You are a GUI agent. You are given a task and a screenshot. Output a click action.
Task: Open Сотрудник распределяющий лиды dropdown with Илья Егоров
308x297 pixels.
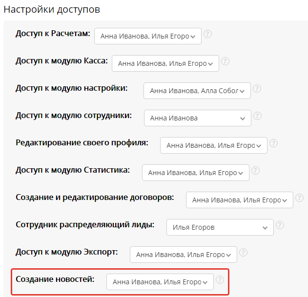coord(220,227)
